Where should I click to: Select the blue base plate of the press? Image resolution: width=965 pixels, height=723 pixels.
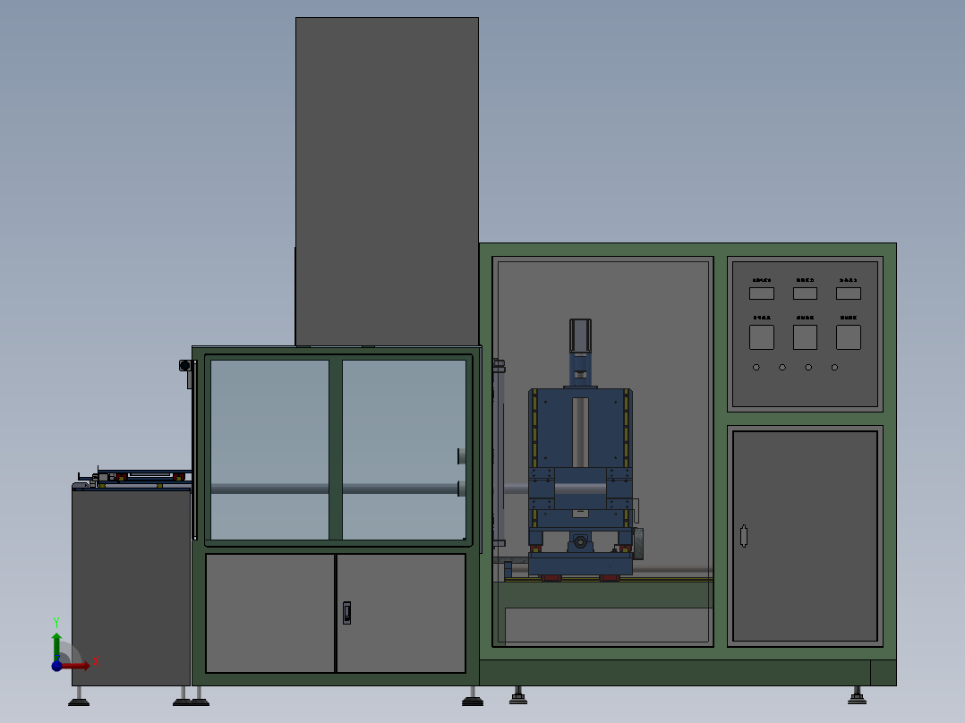[580, 564]
